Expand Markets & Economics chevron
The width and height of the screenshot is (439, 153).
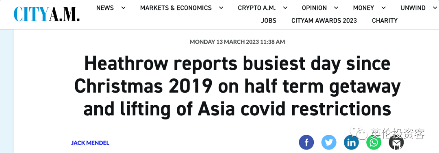pos(221,8)
